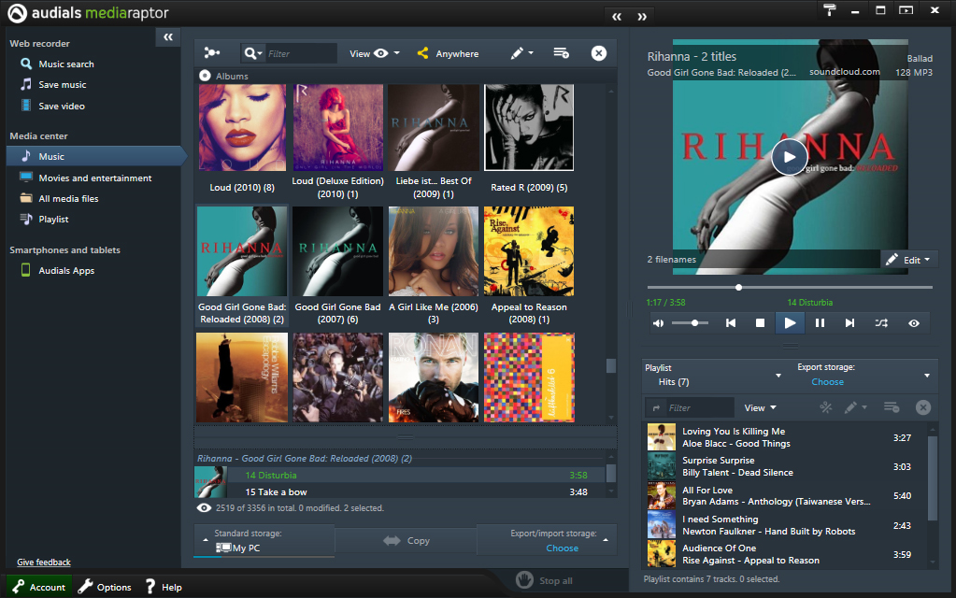
Task: Select Save video in Web recorder
Action: point(62,107)
